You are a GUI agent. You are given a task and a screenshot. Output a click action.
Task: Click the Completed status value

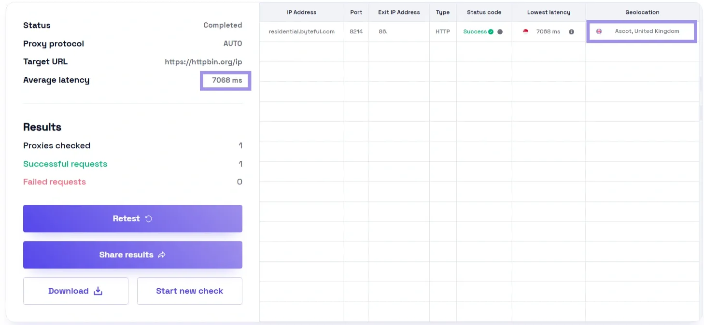click(x=223, y=25)
